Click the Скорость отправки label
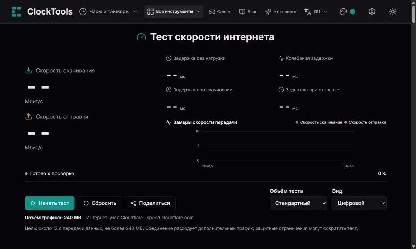Image resolution: width=416 pixels, height=249 pixels. [62, 117]
